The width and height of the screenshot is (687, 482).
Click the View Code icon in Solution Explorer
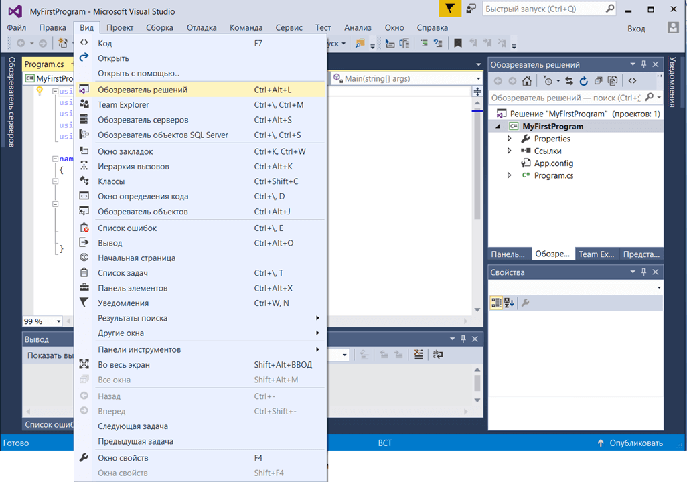(632, 80)
